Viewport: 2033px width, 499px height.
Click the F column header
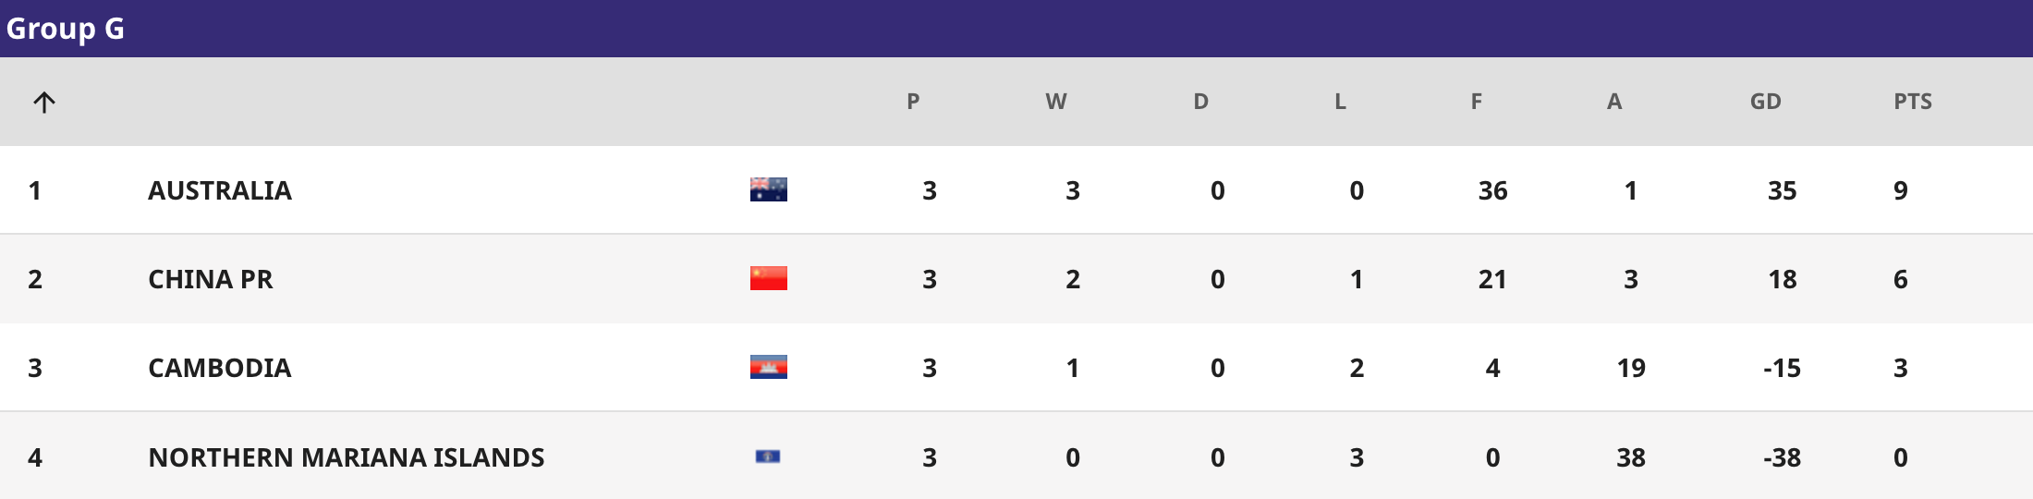coord(1477,102)
